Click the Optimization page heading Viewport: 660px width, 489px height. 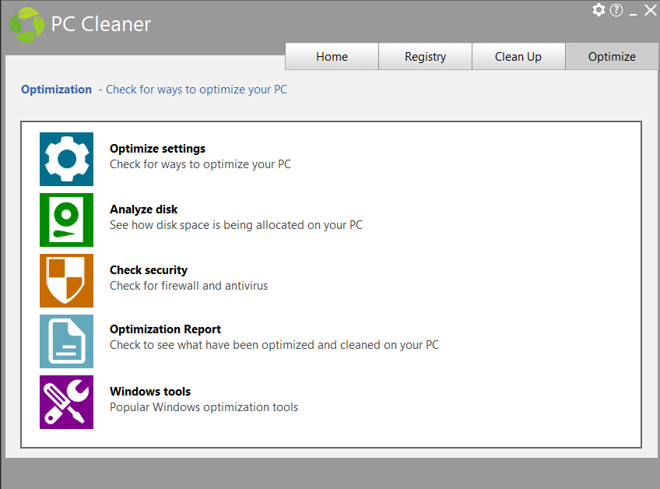click(56, 89)
